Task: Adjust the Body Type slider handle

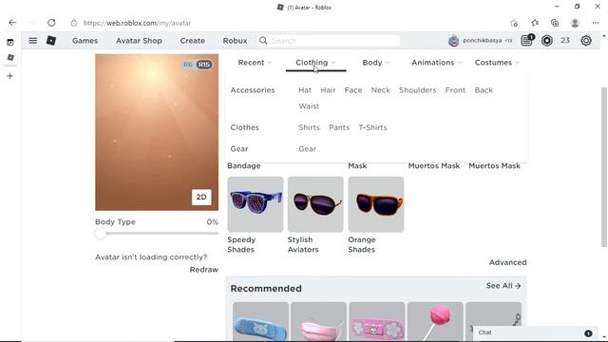Action: pyautogui.click(x=101, y=234)
